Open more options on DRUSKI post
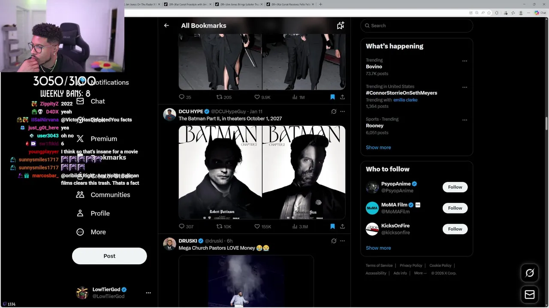The width and height of the screenshot is (549, 308). tap(342, 241)
